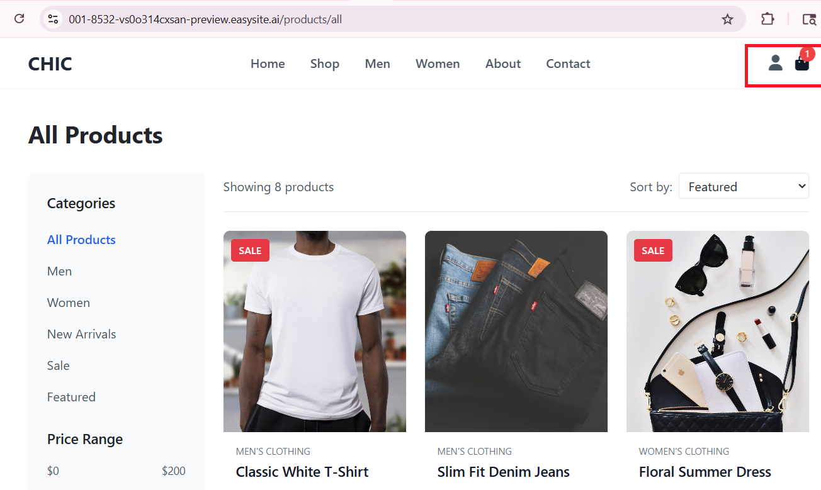
Task: Open the site information icon in address bar
Action: tap(54, 19)
